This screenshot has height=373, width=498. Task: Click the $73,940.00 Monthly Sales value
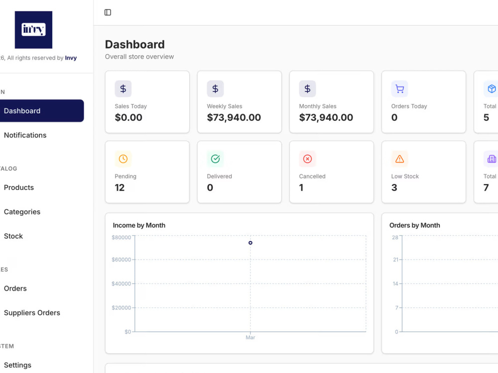coord(326,117)
